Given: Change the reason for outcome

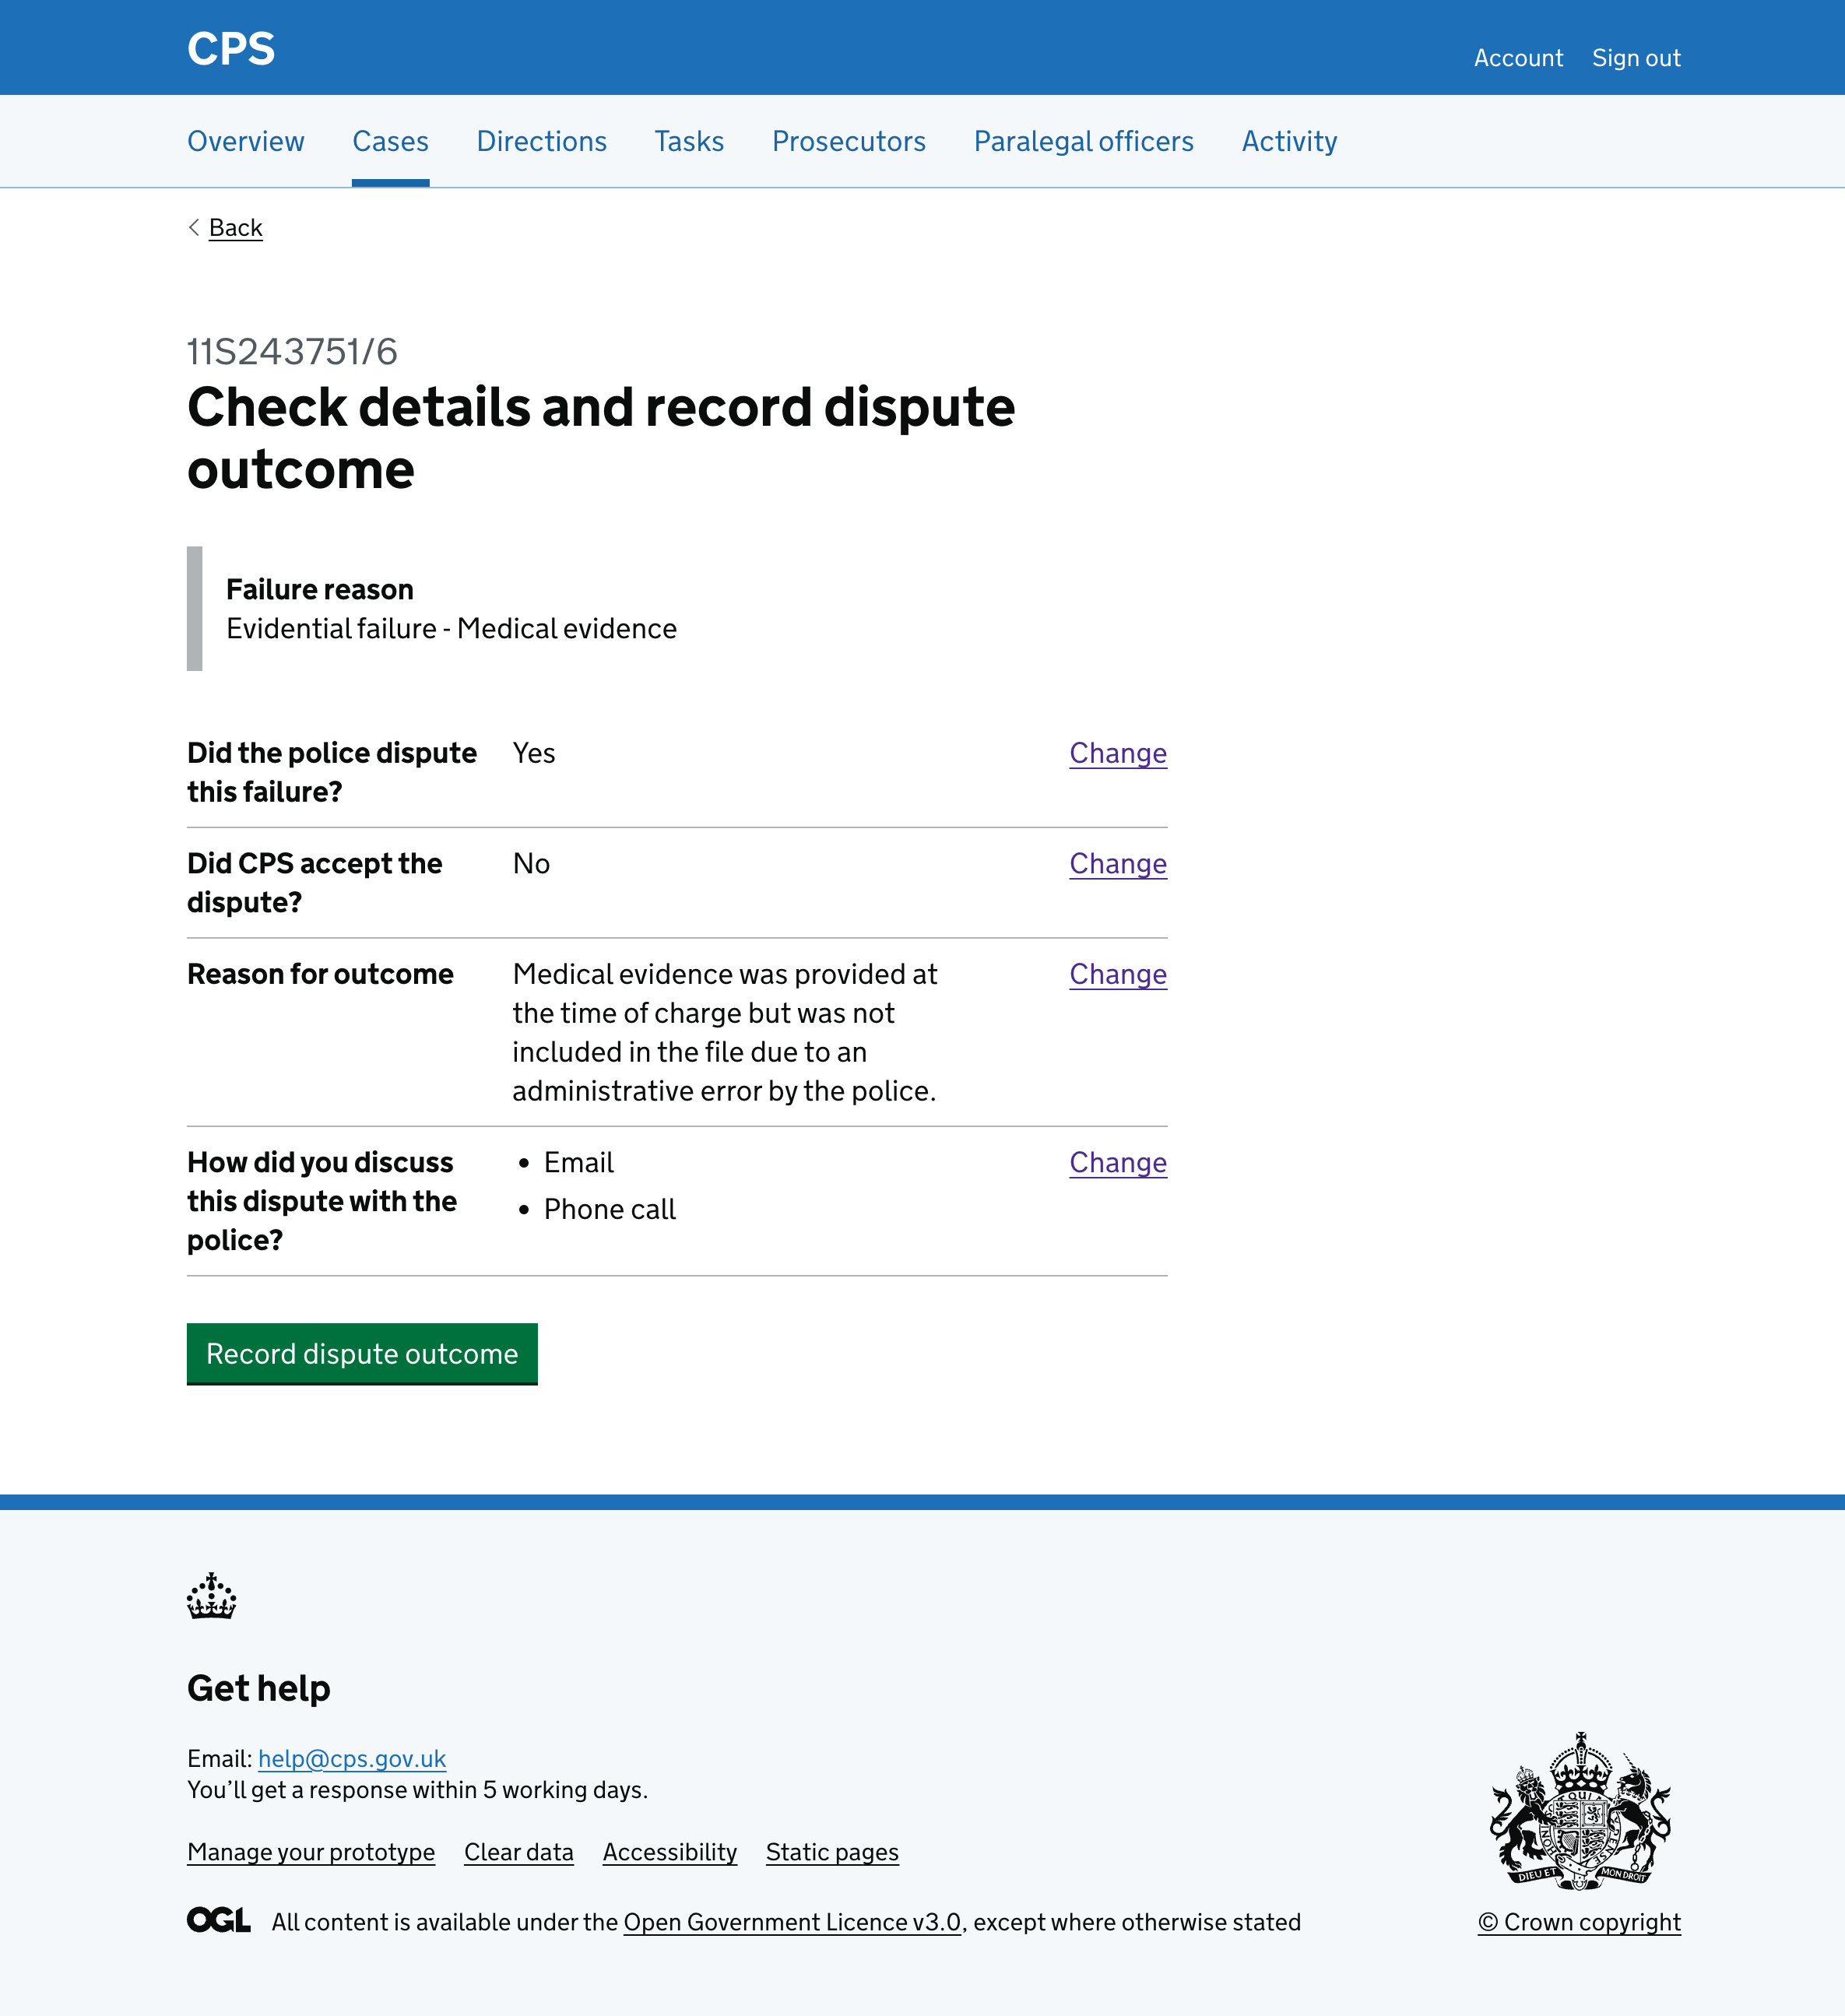Looking at the screenshot, I should pyautogui.click(x=1117, y=973).
